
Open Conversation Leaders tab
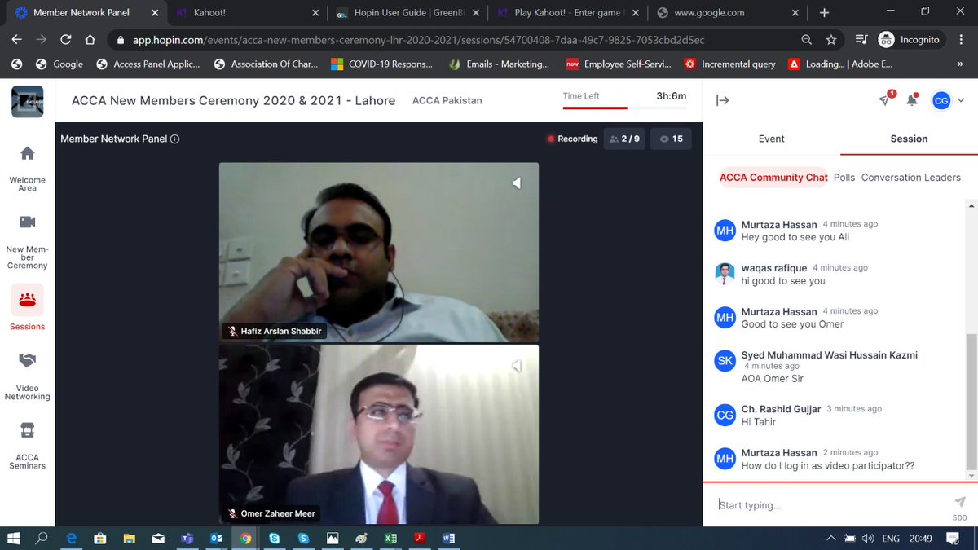[x=911, y=178]
